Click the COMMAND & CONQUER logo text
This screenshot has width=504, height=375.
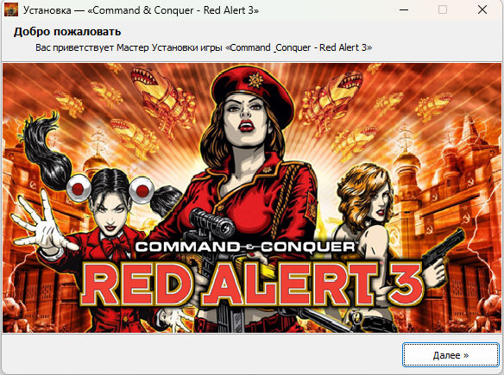pyautogui.click(x=244, y=247)
